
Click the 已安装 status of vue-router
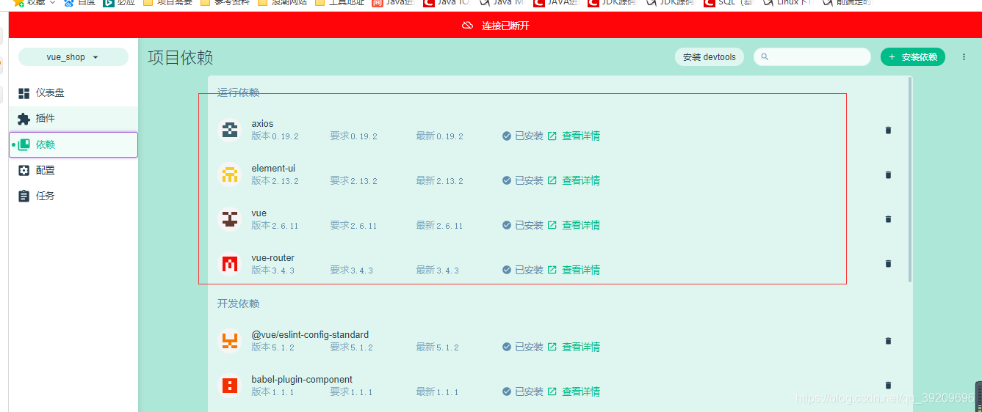pyautogui.click(x=523, y=270)
